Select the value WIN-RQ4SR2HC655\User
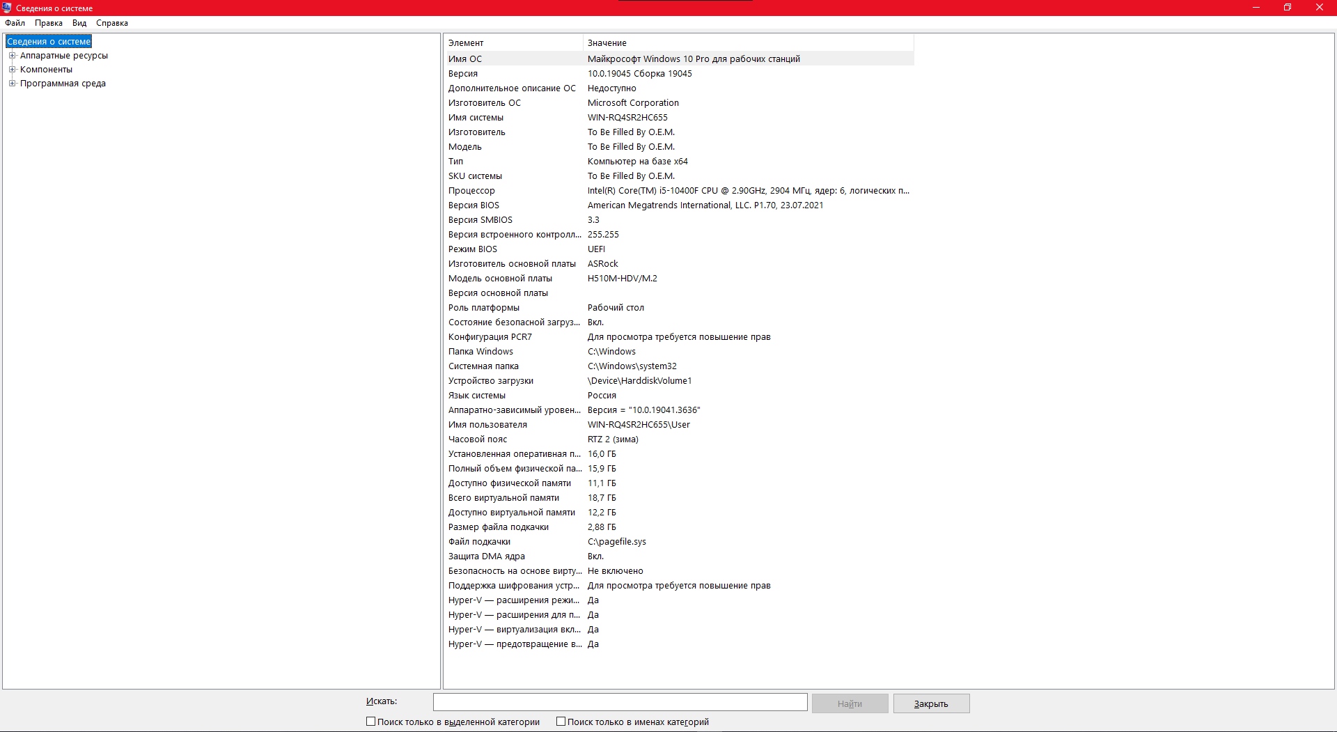Viewport: 1337px width, 732px height. [x=639, y=425]
